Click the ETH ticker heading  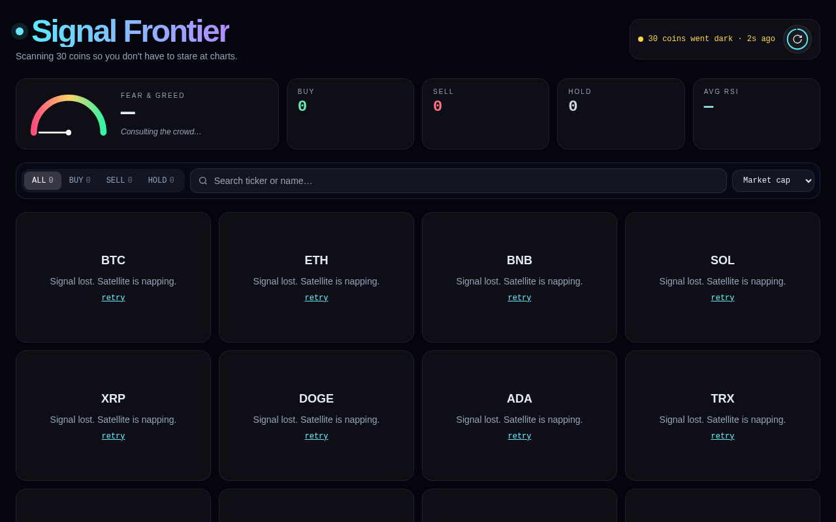coord(316,260)
